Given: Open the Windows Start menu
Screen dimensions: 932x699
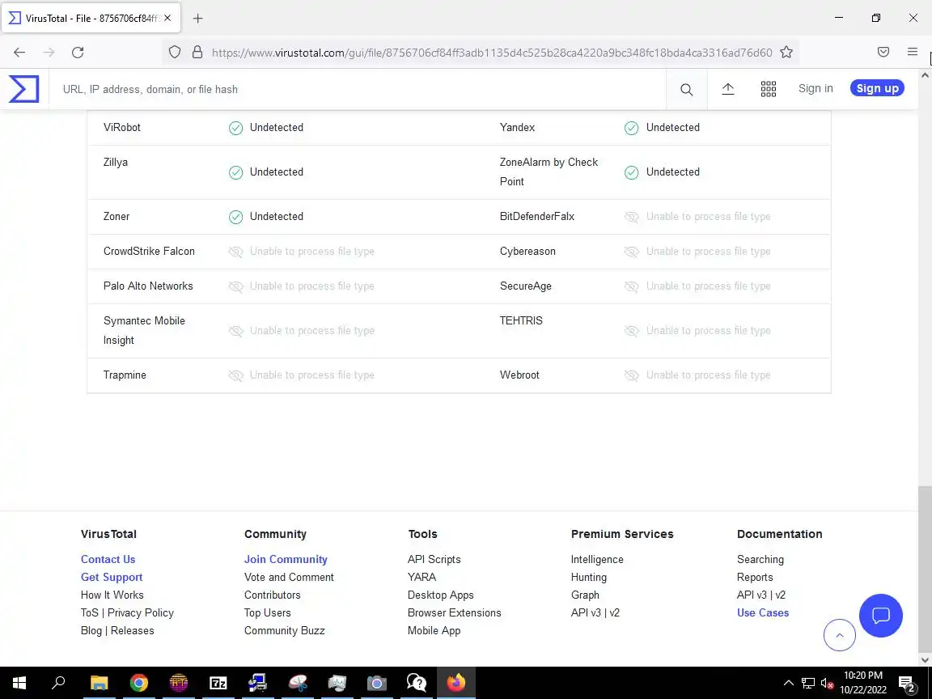Looking at the screenshot, I should (x=19, y=683).
